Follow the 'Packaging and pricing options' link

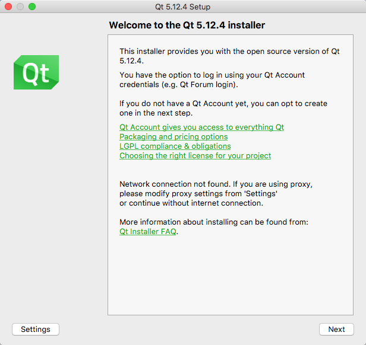point(173,137)
